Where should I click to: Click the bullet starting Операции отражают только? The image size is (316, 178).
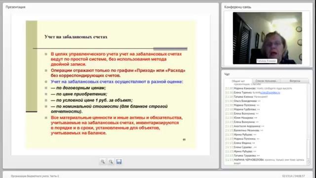coord(118,73)
